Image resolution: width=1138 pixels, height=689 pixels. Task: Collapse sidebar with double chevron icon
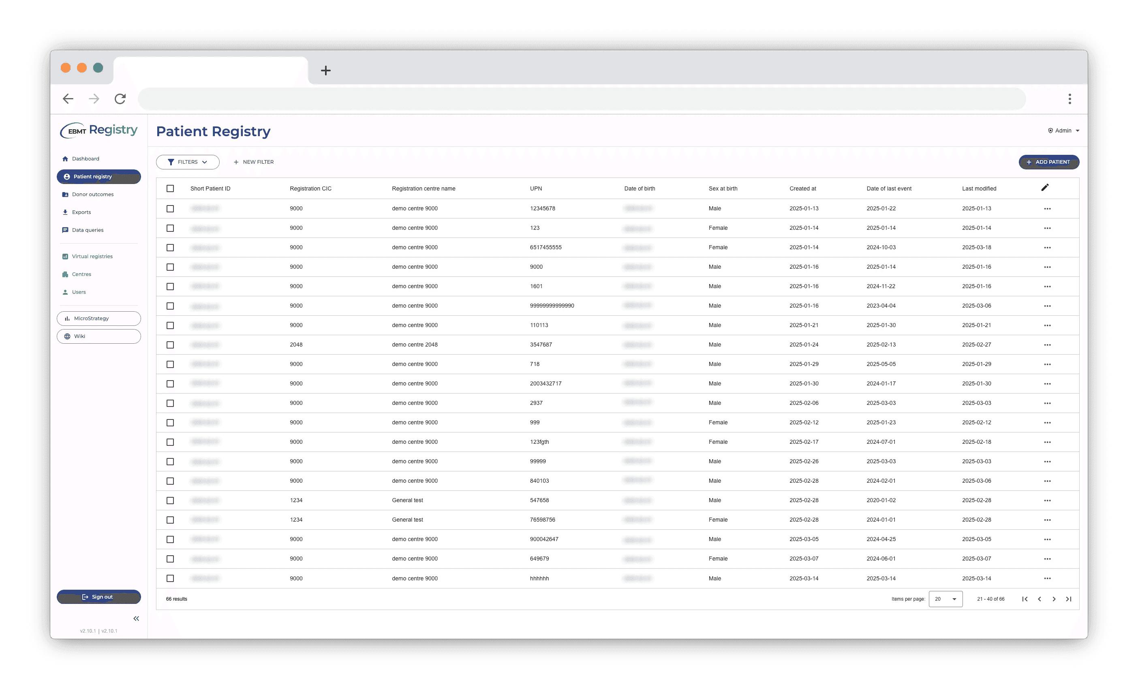click(136, 618)
